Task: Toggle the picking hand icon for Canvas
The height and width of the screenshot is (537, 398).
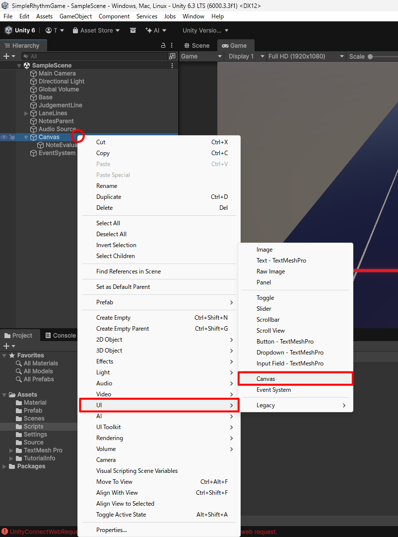Action: coord(12,137)
